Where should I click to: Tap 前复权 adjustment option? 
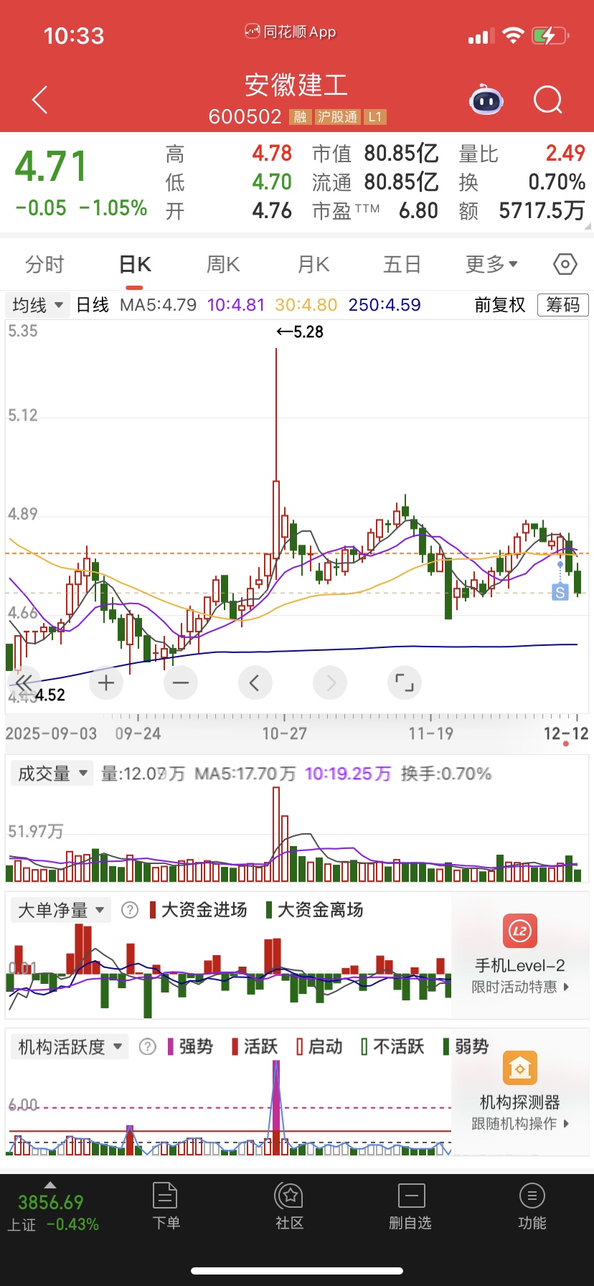(x=500, y=305)
